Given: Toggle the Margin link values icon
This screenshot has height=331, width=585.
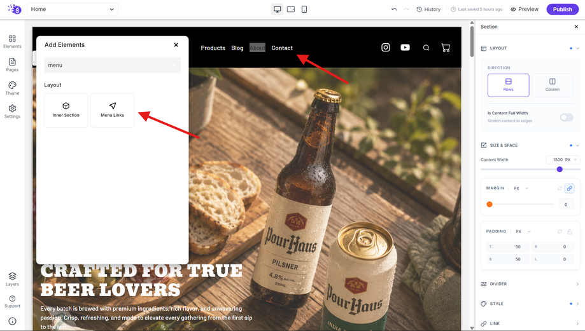Looking at the screenshot, I should pos(569,189).
